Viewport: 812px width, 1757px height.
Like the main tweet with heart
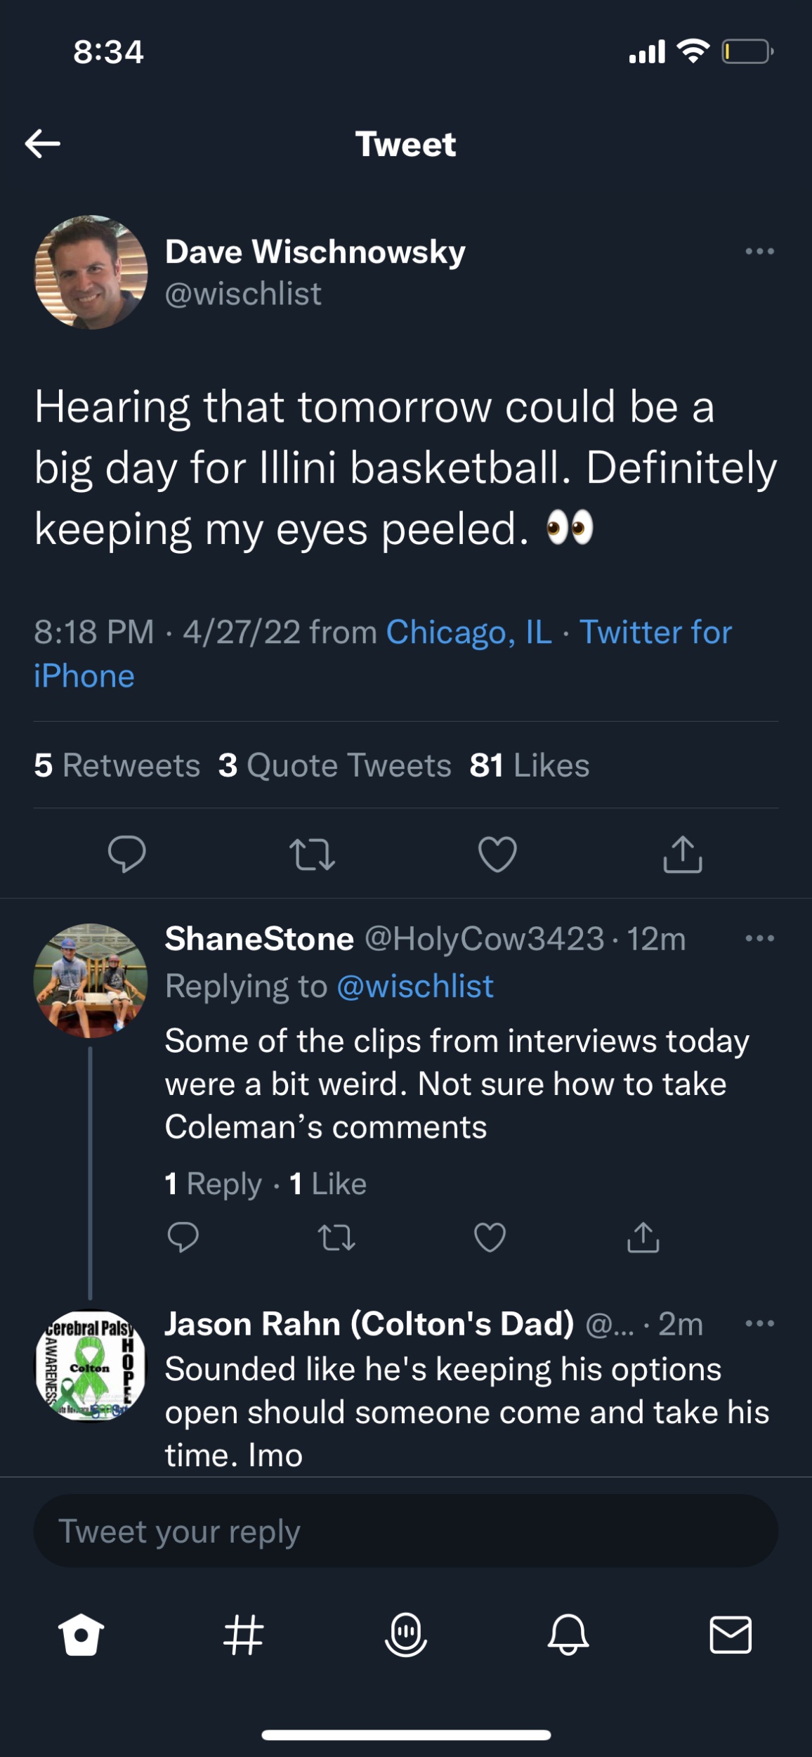(x=497, y=854)
